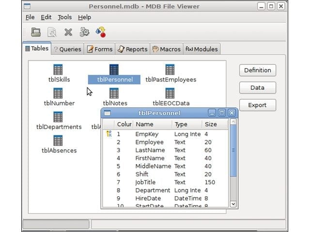Minimize the tblPersonnel definition window
Image resolution: width=310 pixels, height=232 pixels.
(212, 113)
